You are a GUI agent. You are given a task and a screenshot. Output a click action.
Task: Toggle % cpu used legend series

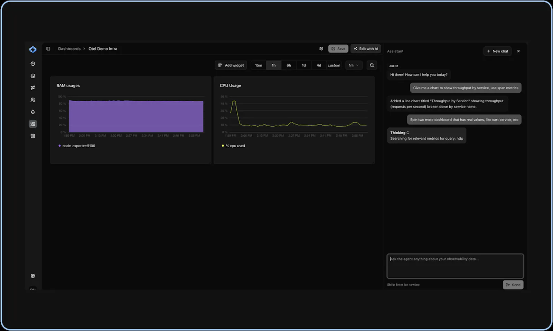[233, 146]
